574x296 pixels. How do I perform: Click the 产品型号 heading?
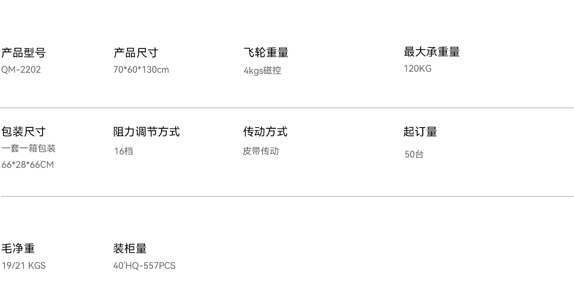(x=23, y=53)
